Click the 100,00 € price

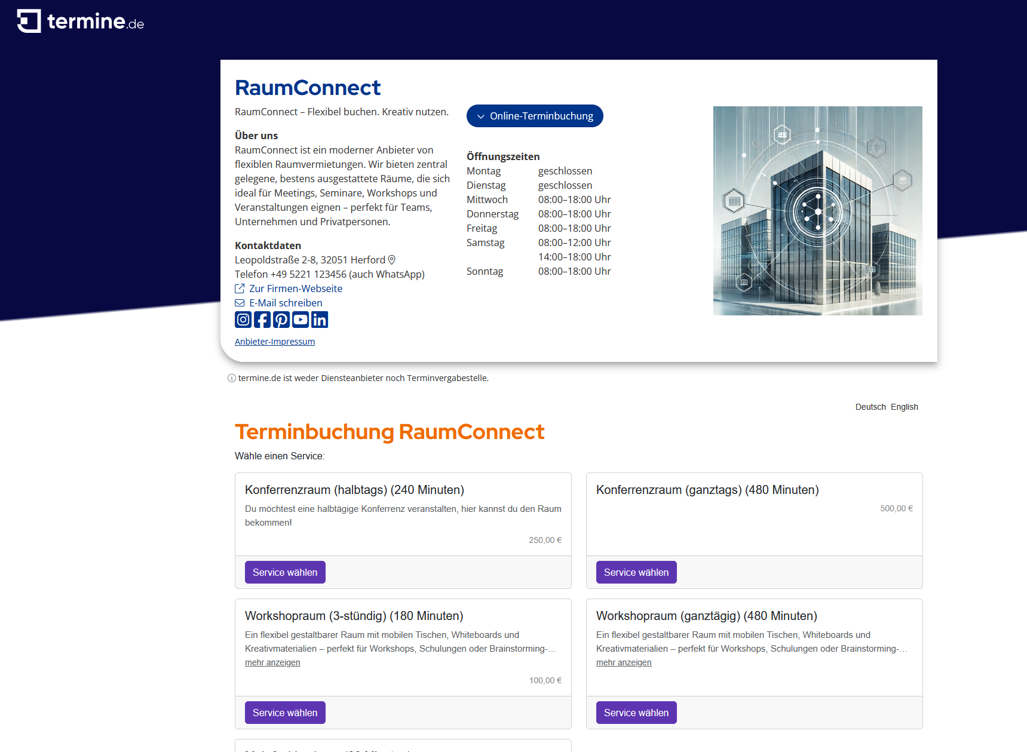545,680
